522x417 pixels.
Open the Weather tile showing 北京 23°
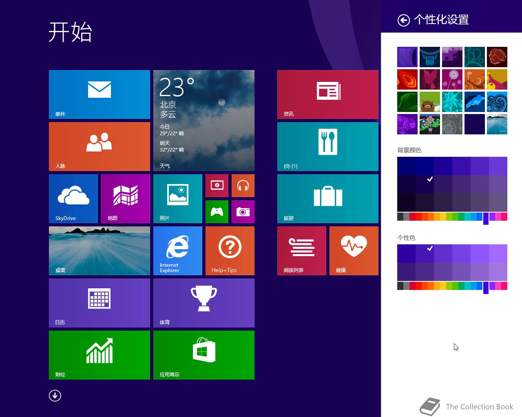pyautogui.click(x=204, y=121)
